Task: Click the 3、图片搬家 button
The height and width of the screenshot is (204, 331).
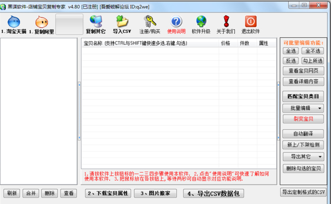Action: 155,193
